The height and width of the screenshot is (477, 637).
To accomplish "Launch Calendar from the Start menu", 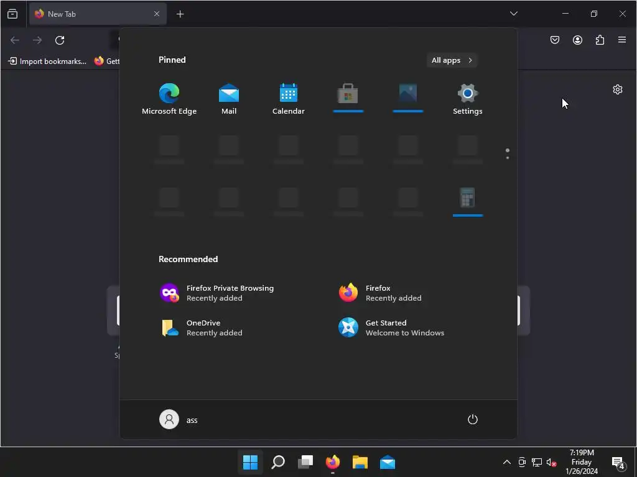I will (289, 99).
